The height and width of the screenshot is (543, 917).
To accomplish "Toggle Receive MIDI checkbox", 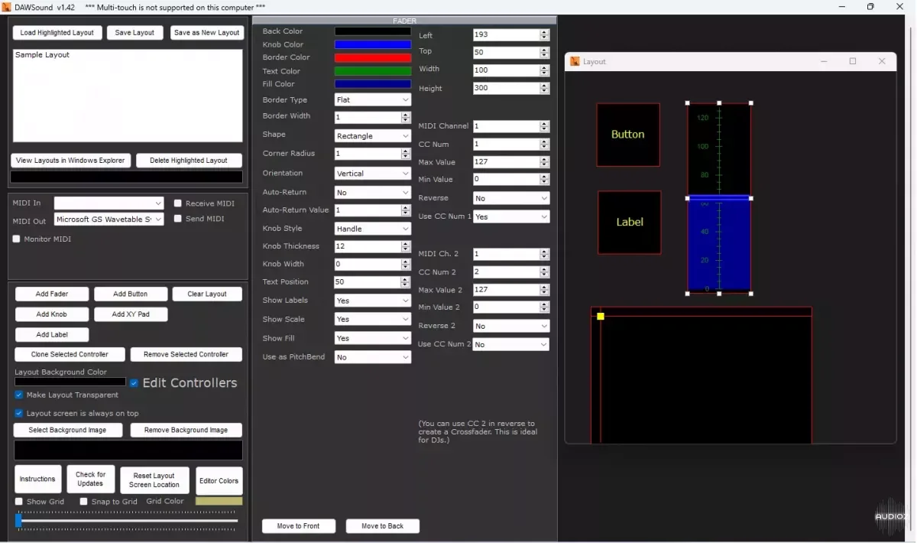I will coord(178,203).
